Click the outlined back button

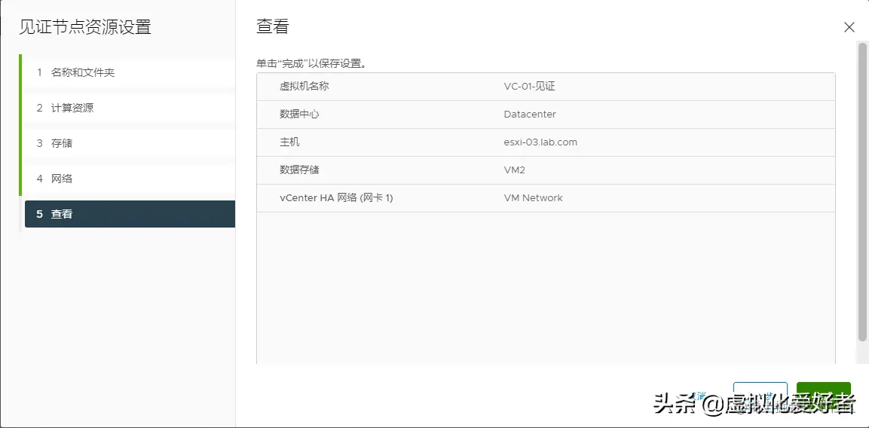click(760, 395)
